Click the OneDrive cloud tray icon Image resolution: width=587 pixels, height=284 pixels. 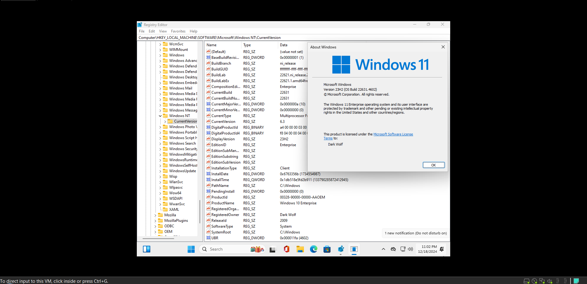pyautogui.click(x=393, y=249)
